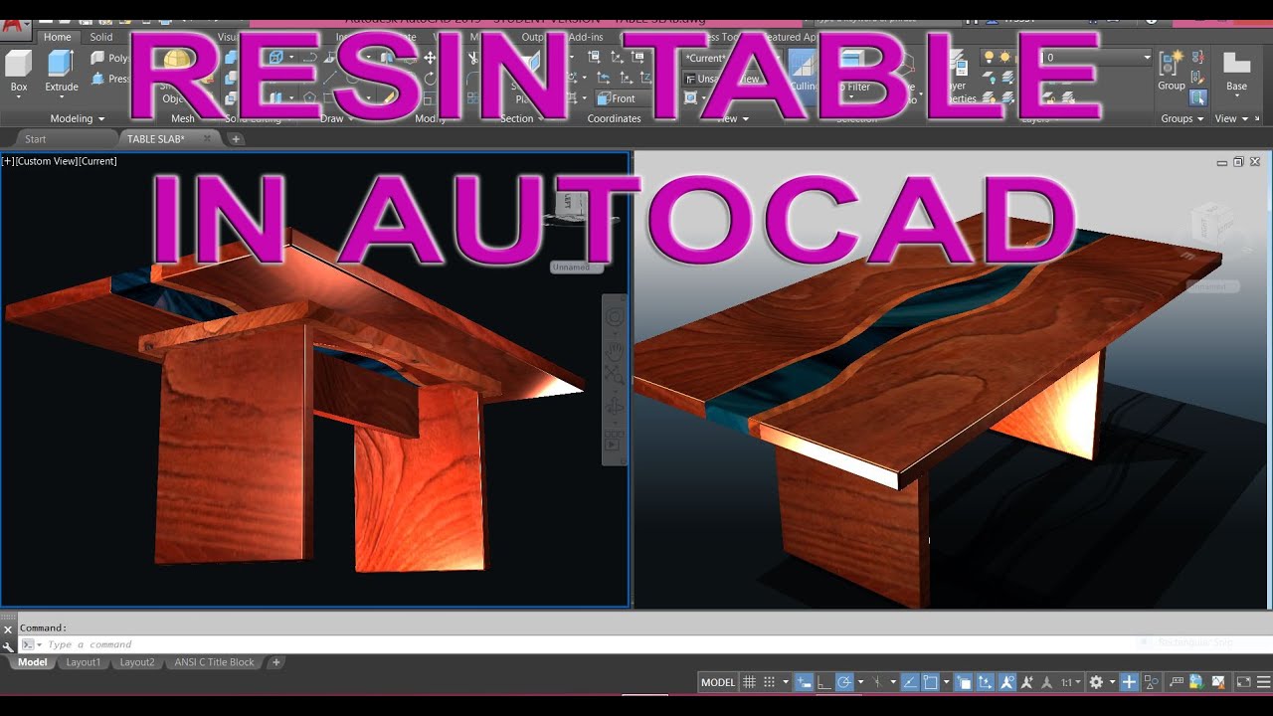This screenshot has height=716, width=1273.
Task: Open workspace switching gear icon
Action: (1096, 682)
